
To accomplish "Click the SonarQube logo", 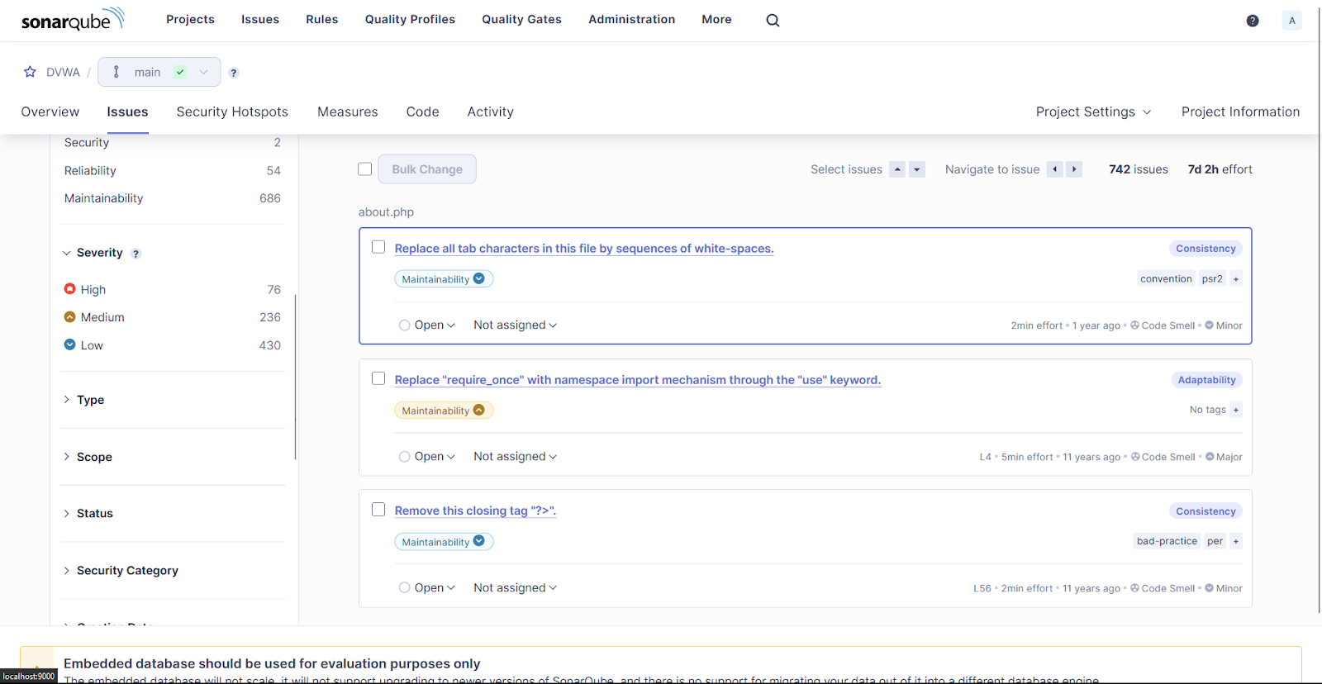I will pos(73,20).
